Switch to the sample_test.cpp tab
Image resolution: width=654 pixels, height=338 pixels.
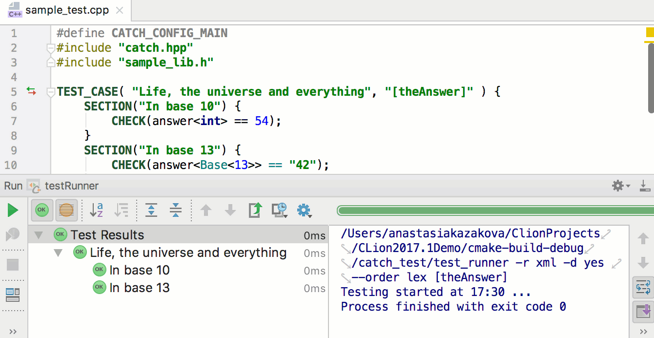click(x=66, y=10)
